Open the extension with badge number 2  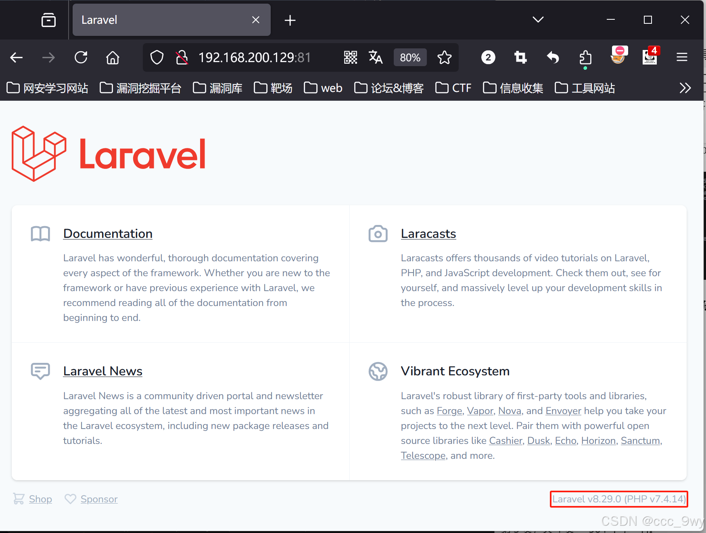[488, 58]
